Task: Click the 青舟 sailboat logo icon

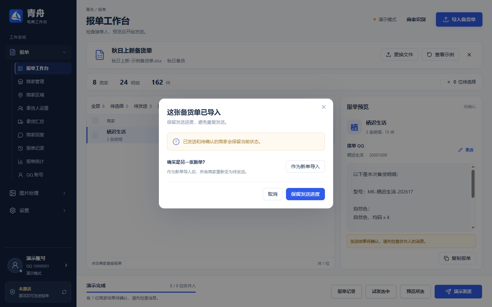Action: point(16,16)
